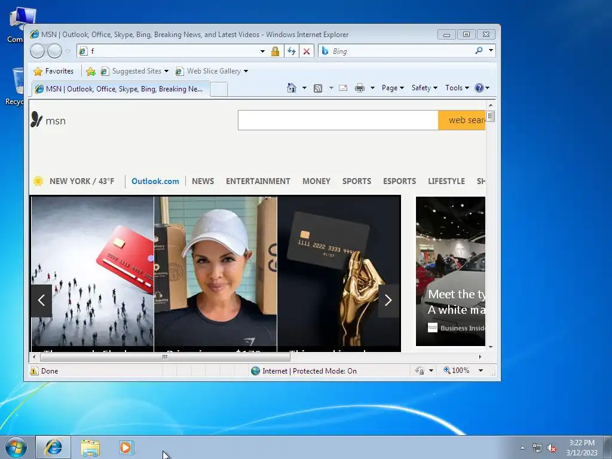612x459 pixels.
Task: Click the orange web search button
Action: pos(462,120)
